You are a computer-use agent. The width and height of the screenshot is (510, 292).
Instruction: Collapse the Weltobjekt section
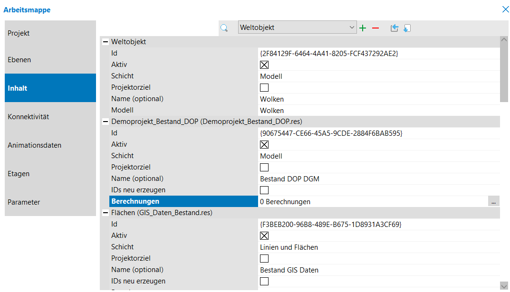coord(106,42)
